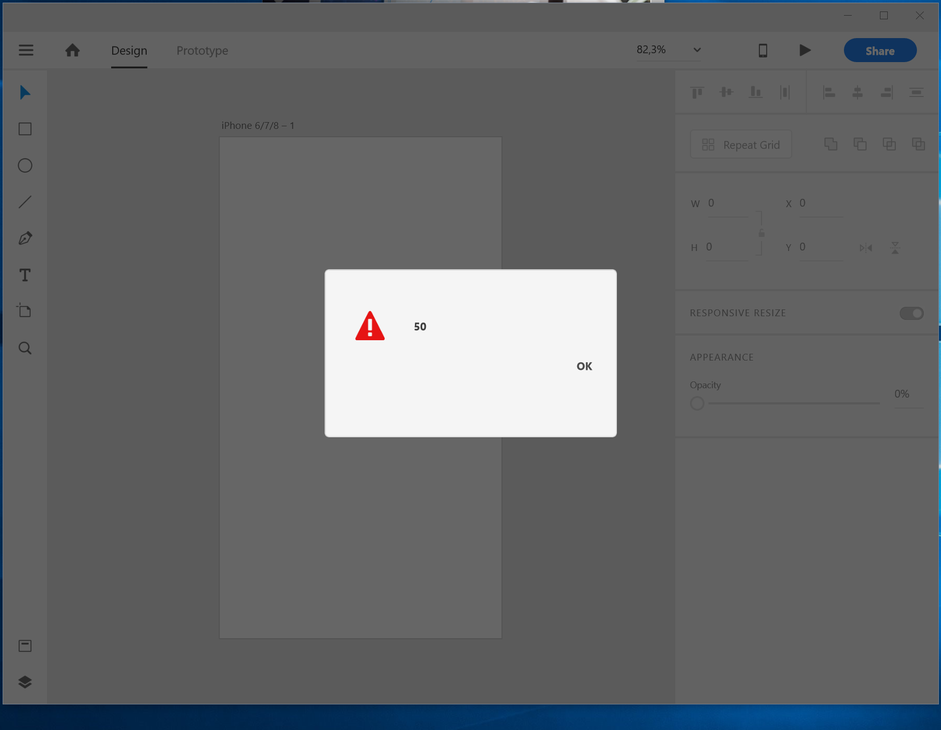Select the Artboard tool

pos(25,311)
